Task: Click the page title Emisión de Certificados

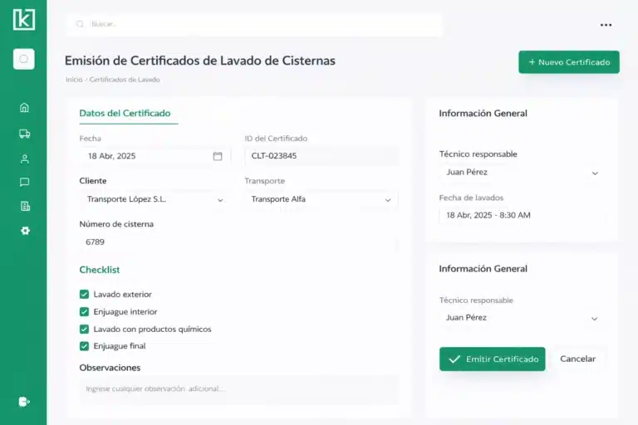Action: click(x=200, y=61)
